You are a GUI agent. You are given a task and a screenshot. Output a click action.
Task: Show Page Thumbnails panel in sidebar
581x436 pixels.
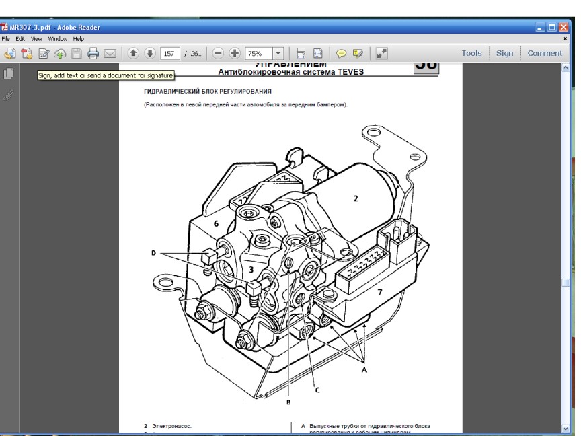[x=9, y=73]
